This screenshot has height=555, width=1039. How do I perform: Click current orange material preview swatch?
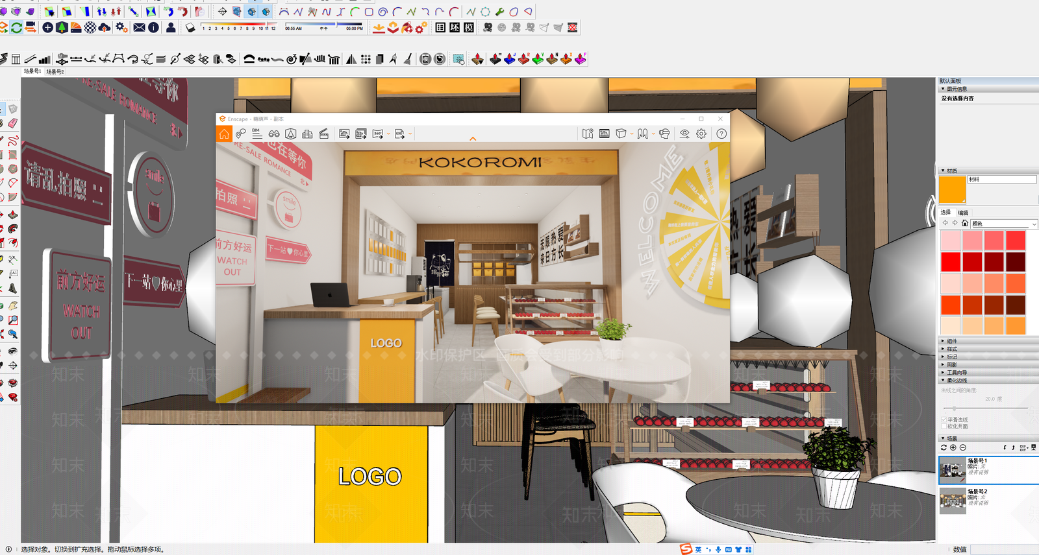[x=953, y=189]
